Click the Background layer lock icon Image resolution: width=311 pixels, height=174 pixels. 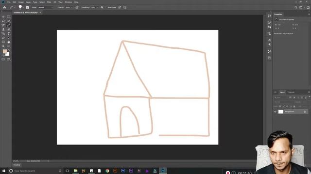pyautogui.click(x=305, y=112)
